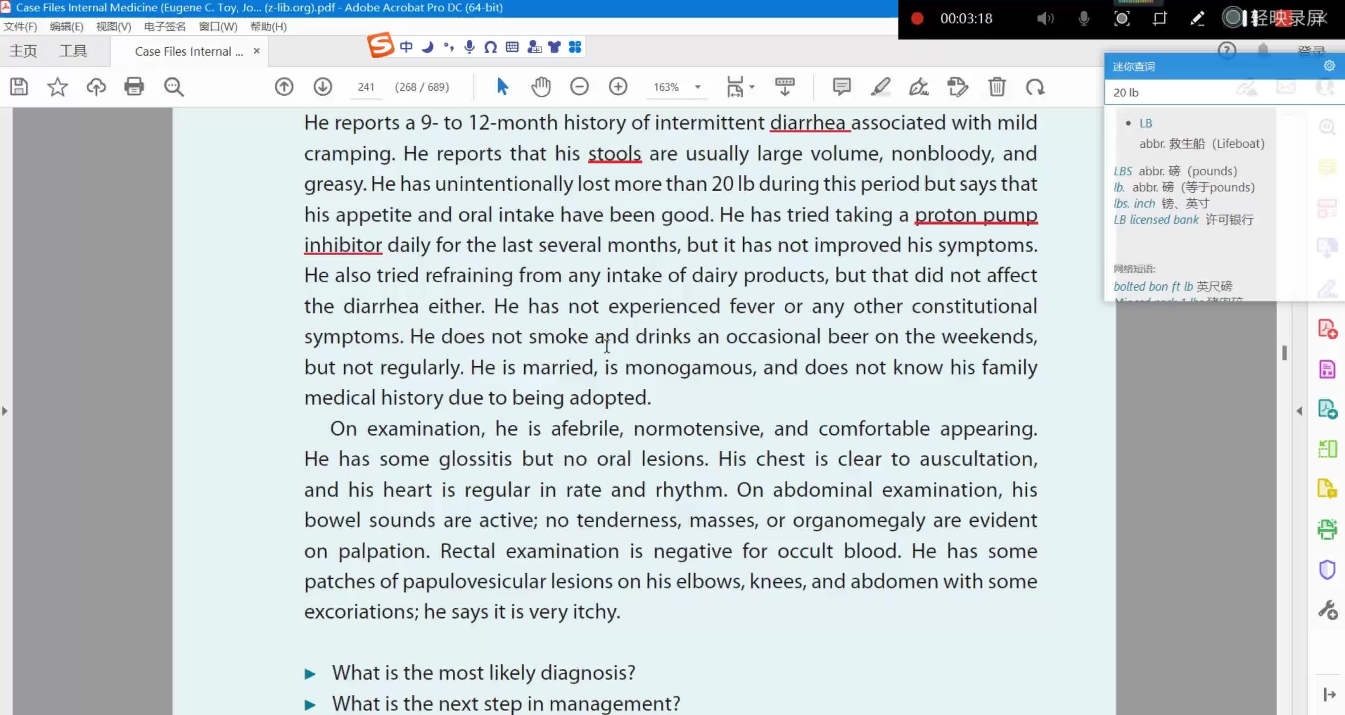The height and width of the screenshot is (715, 1345).
Task: Click the LB licensed bank entry
Action: 1183,220
